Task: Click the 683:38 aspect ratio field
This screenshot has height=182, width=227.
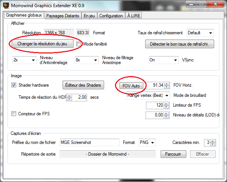Action: point(83,33)
